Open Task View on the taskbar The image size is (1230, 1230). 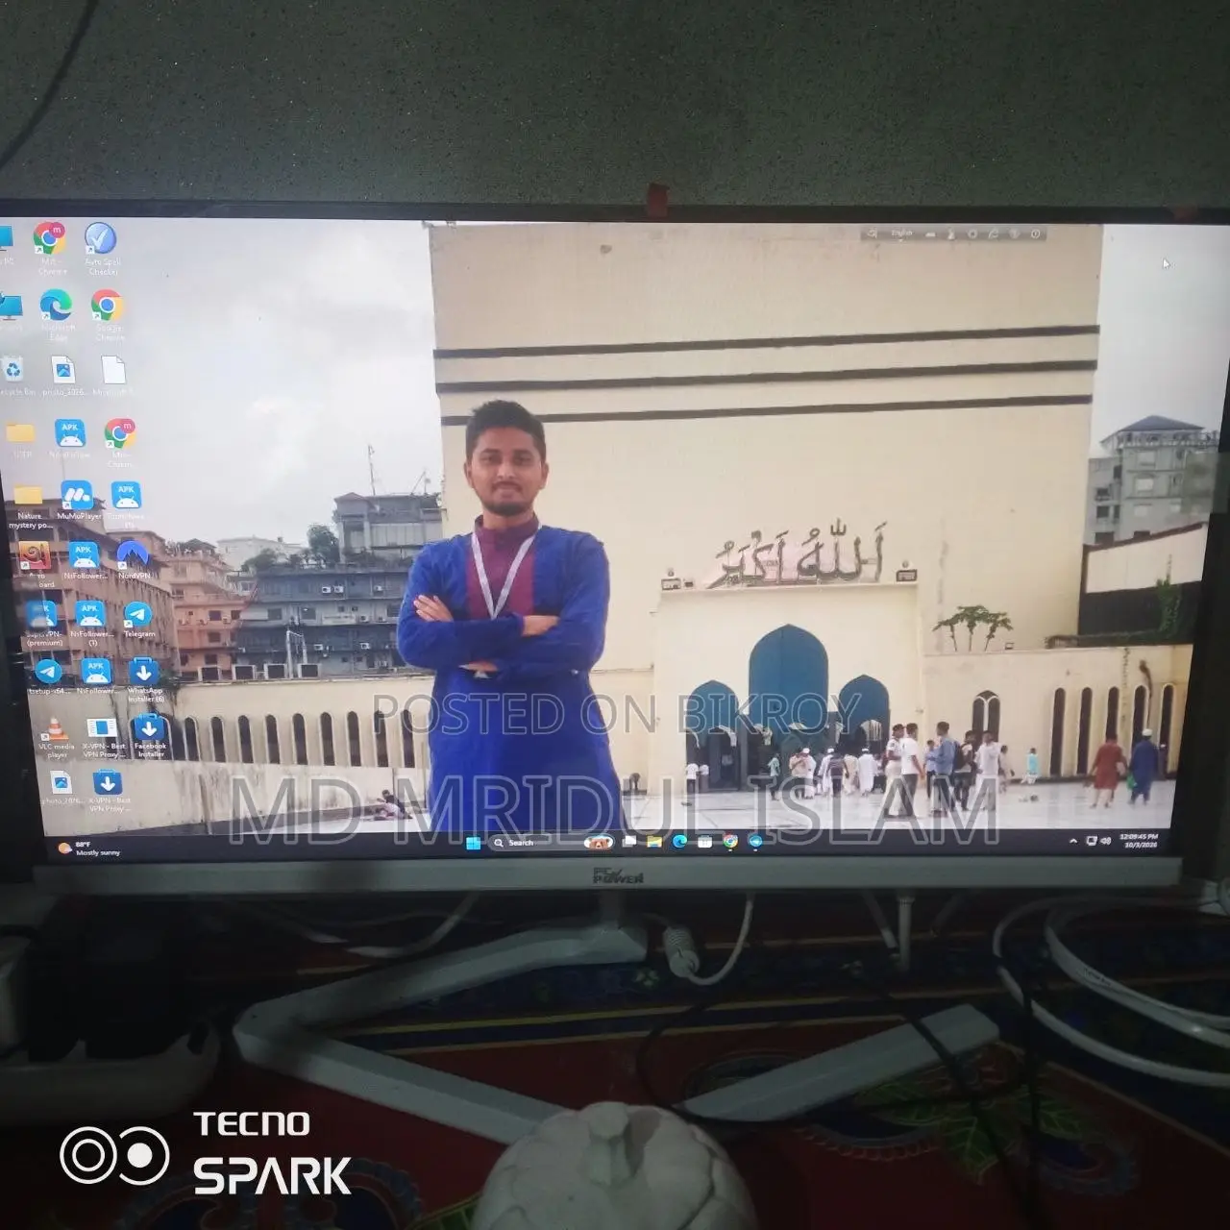(x=629, y=842)
